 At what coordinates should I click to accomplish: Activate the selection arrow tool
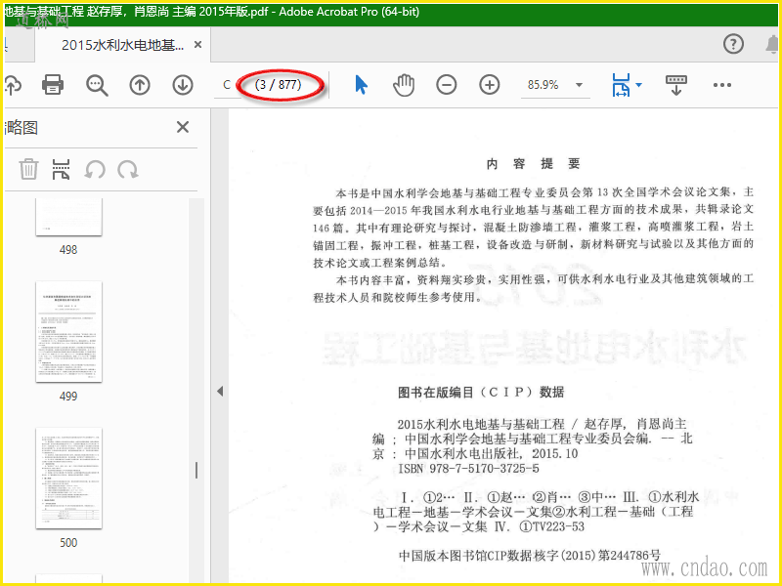pos(361,85)
